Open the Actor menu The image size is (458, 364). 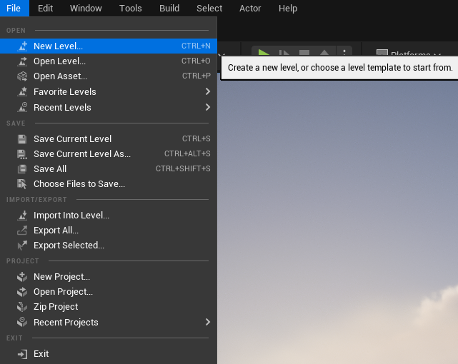(x=250, y=8)
